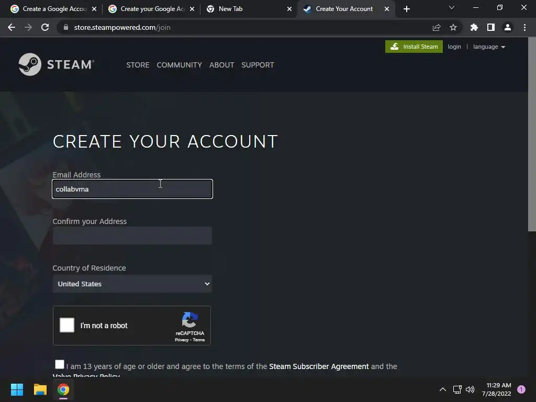View site information padlock icon
Image resolution: width=536 pixels, height=402 pixels.
tap(66, 27)
